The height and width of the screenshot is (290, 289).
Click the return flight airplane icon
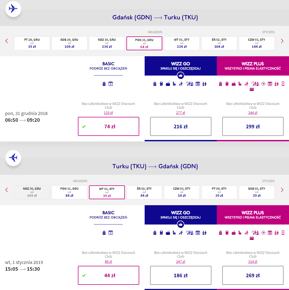pyautogui.click(x=13, y=158)
